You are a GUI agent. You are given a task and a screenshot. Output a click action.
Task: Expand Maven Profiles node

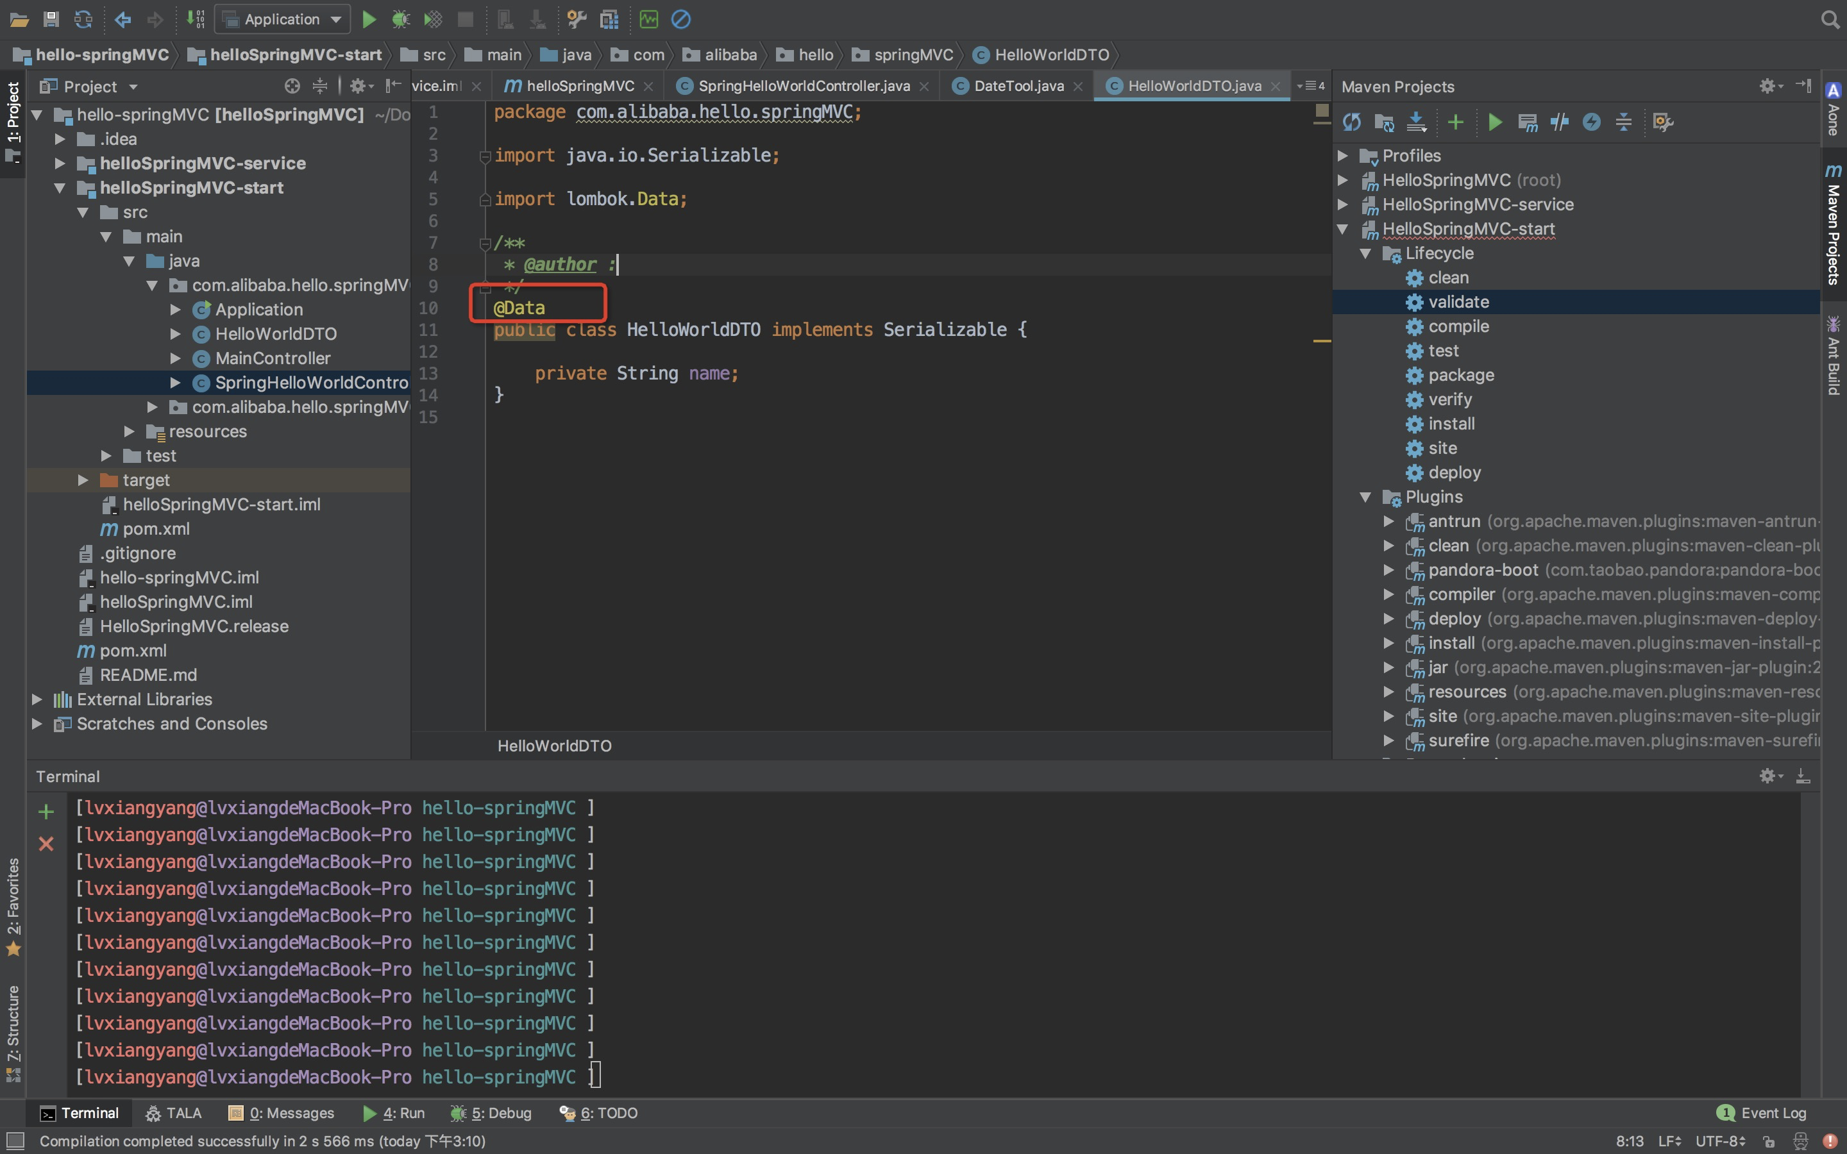click(1342, 156)
